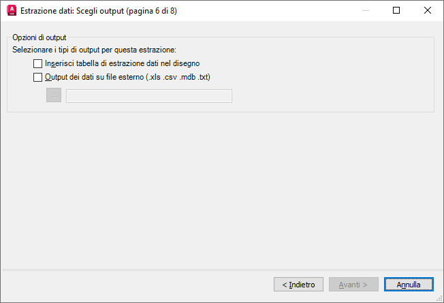This screenshot has height=303, width=444.
Task: Click the dialog title 'Scegli output (pagina 6 di 8)'
Action: click(127, 11)
